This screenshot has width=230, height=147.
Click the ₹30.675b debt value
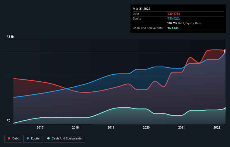[x=174, y=14]
